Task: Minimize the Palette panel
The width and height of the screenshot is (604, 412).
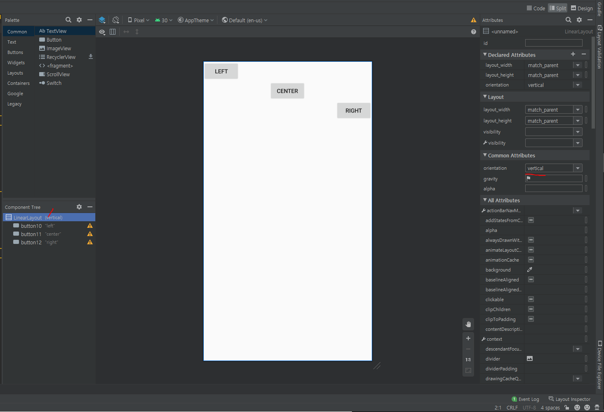Action: click(90, 20)
